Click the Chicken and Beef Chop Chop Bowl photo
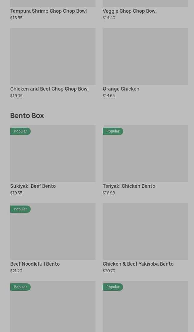 tap(53, 56)
